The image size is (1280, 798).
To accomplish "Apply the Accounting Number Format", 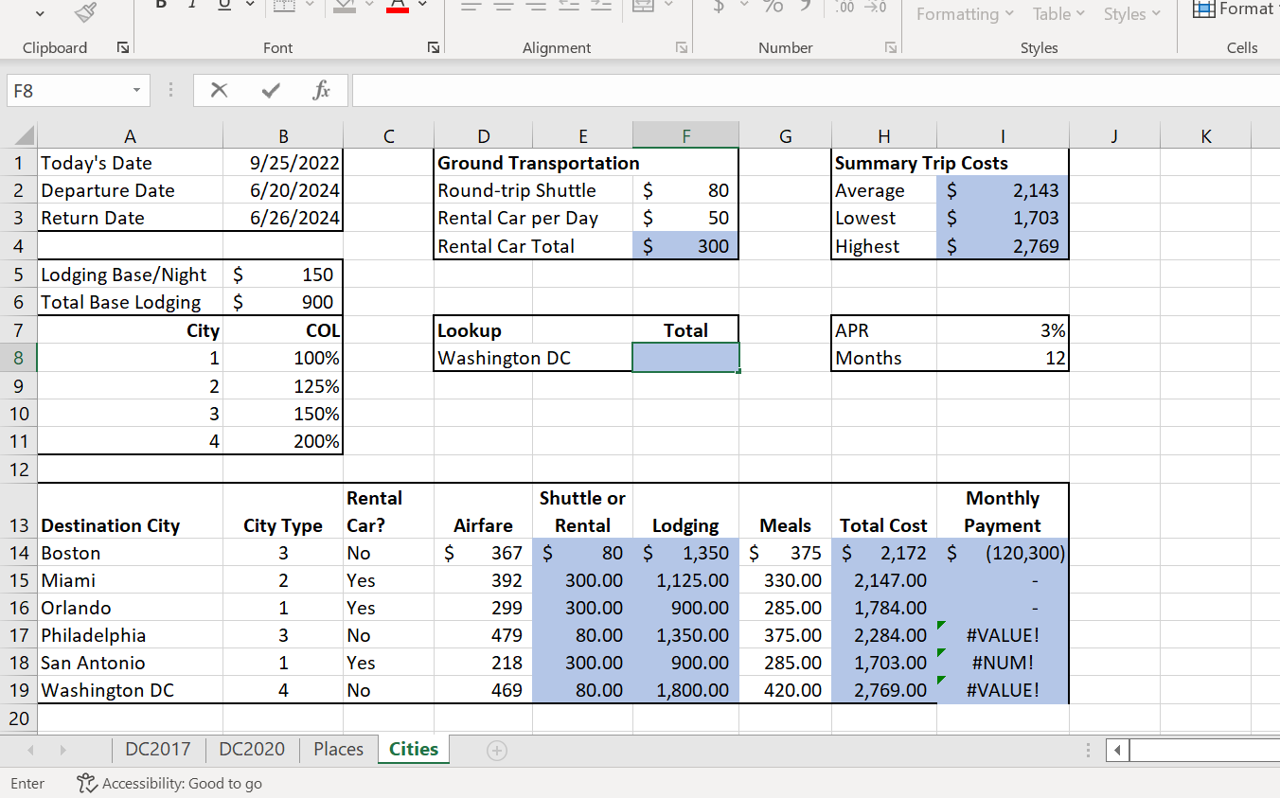I will (x=719, y=8).
